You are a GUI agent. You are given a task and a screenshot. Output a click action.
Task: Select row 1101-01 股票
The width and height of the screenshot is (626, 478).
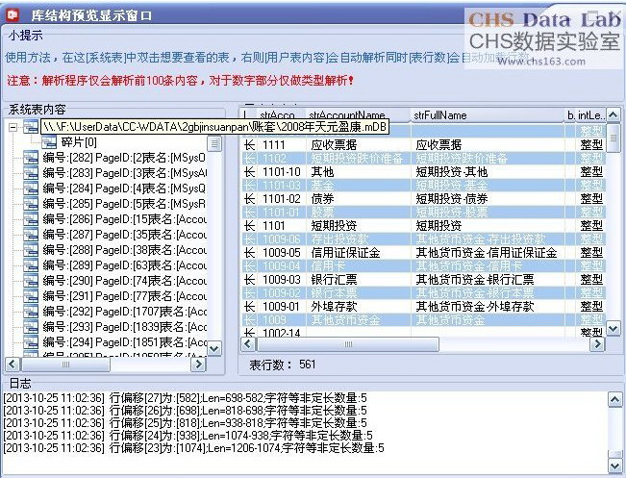(424, 212)
